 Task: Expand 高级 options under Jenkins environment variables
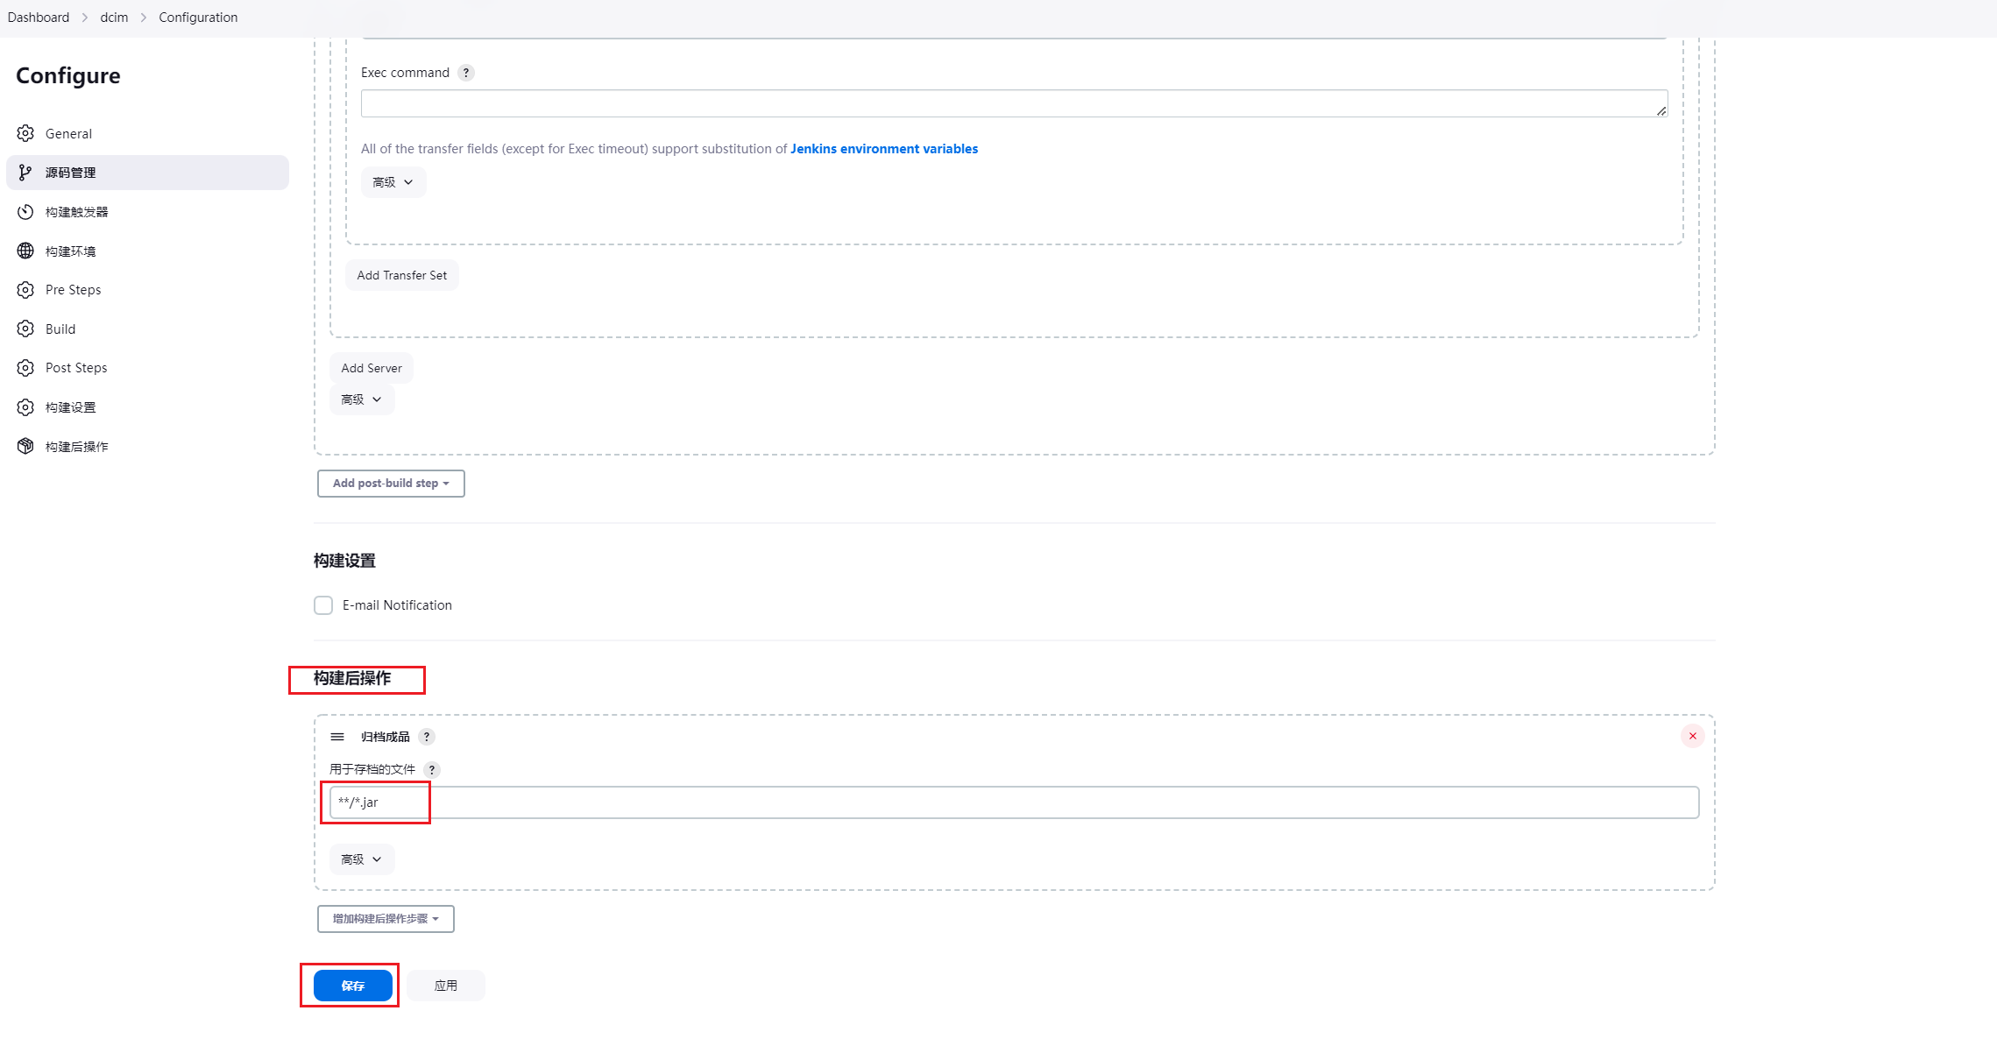[393, 182]
